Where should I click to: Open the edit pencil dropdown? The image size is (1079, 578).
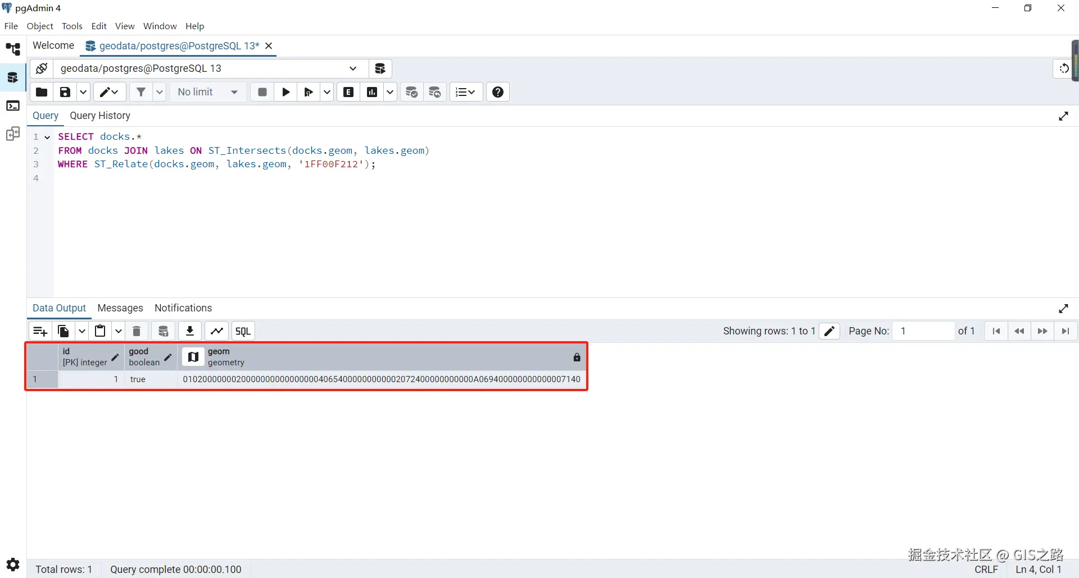(x=109, y=92)
